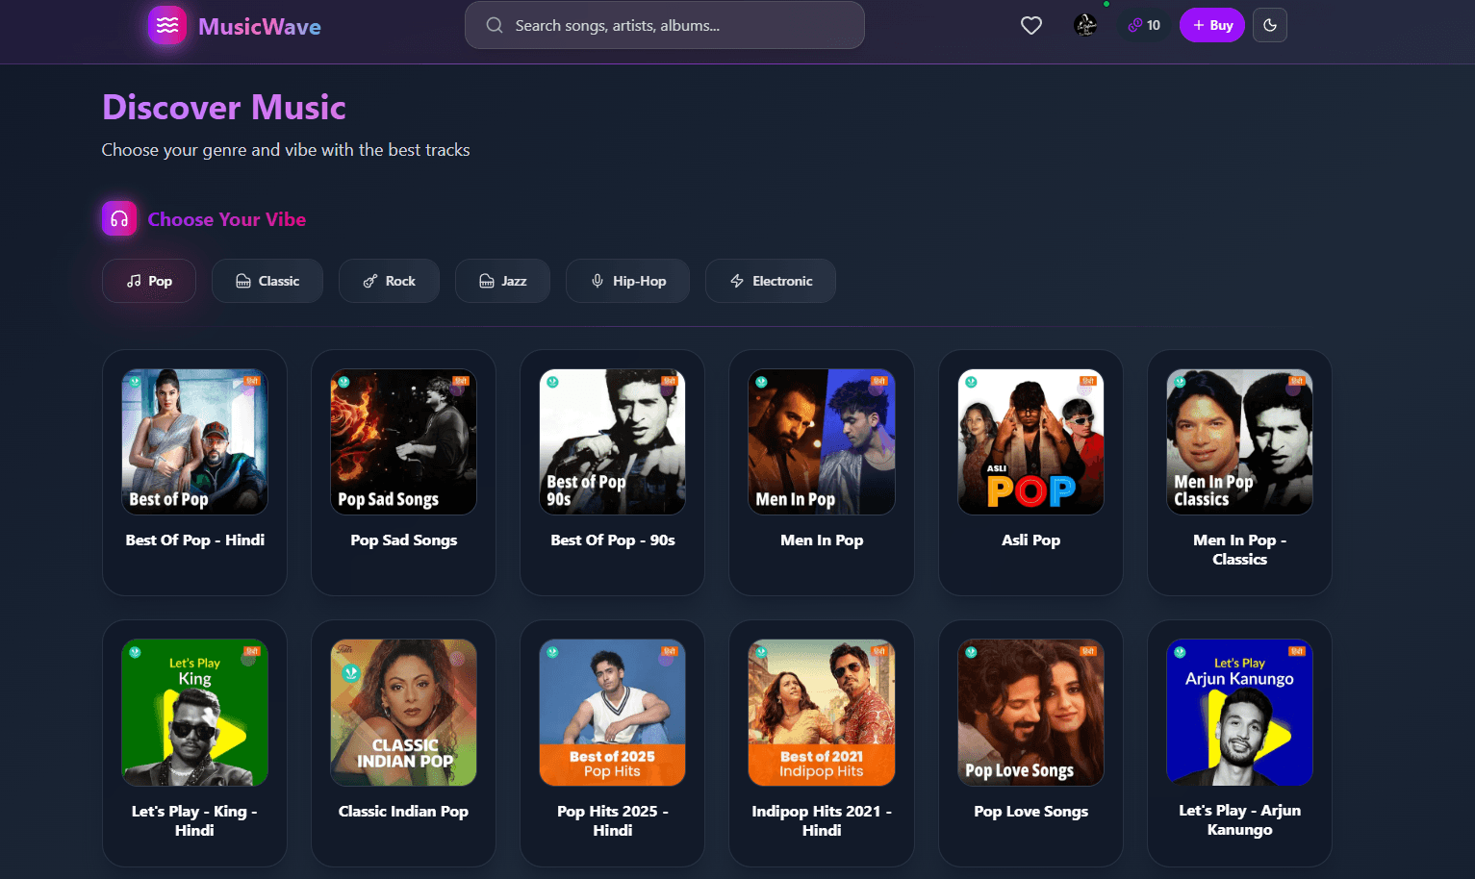
Task: Click the 'Pop Hits 2025 - Hindi' title
Action: [x=613, y=820]
